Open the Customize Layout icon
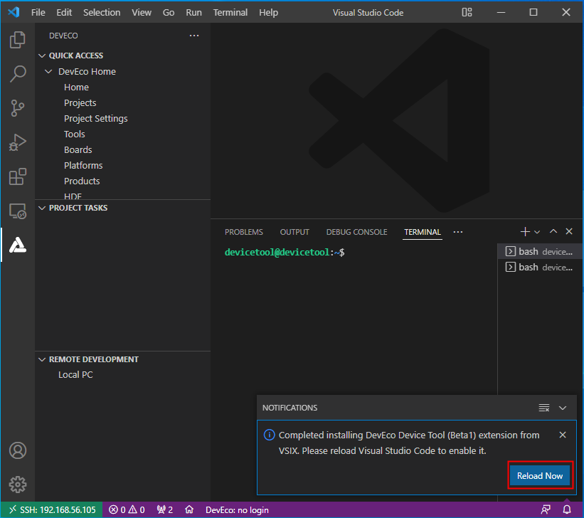 (x=467, y=12)
